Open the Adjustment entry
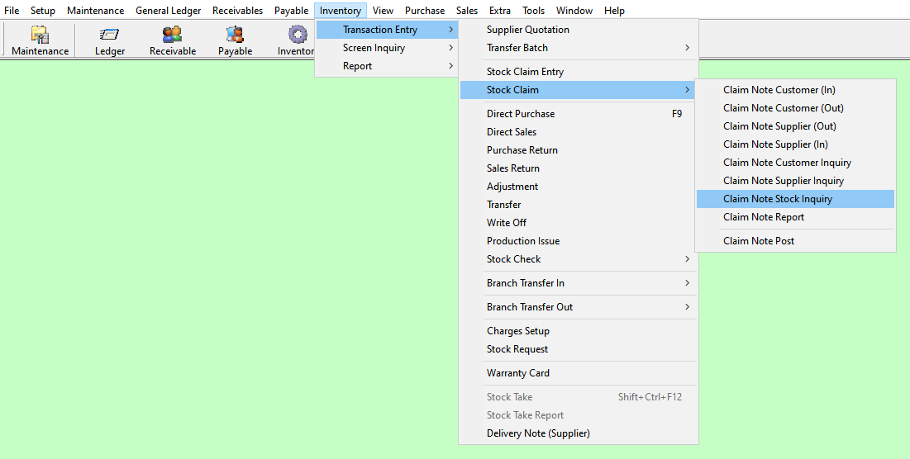This screenshot has height=459, width=910. point(579,187)
